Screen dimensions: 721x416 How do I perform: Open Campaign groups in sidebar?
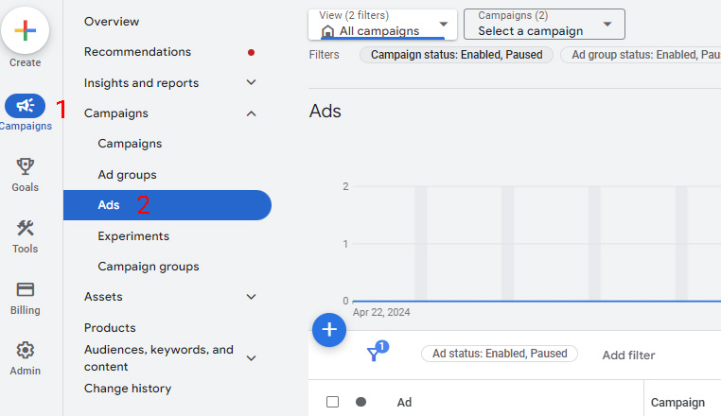pos(149,267)
